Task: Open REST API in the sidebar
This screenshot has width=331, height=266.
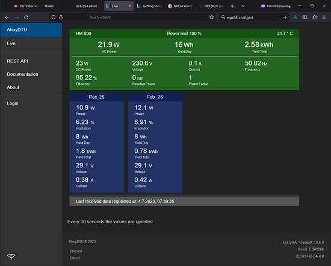Action: click(17, 61)
